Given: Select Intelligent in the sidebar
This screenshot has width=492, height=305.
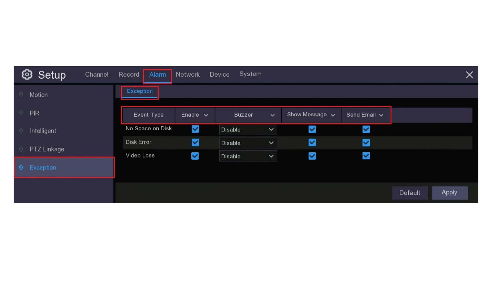Looking at the screenshot, I should [43, 131].
